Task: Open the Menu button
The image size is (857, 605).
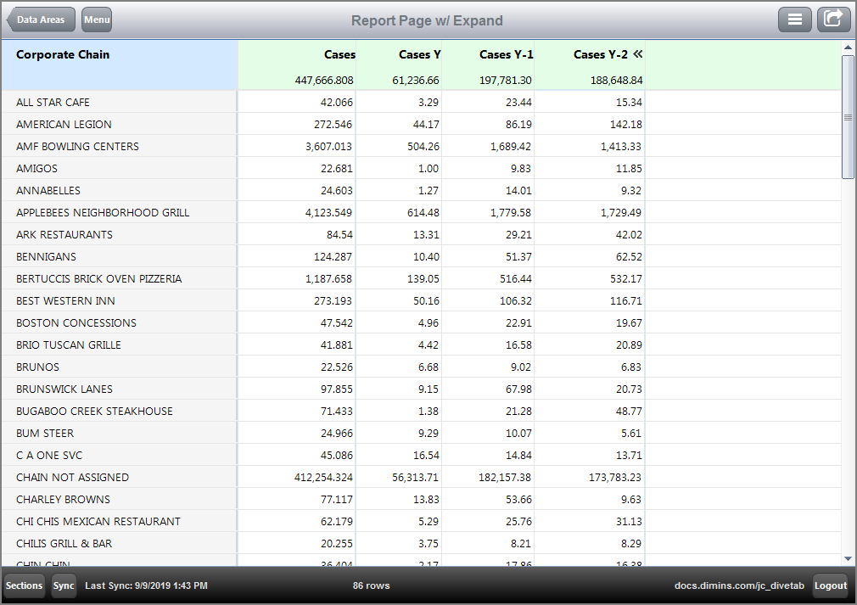Action: tap(96, 19)
